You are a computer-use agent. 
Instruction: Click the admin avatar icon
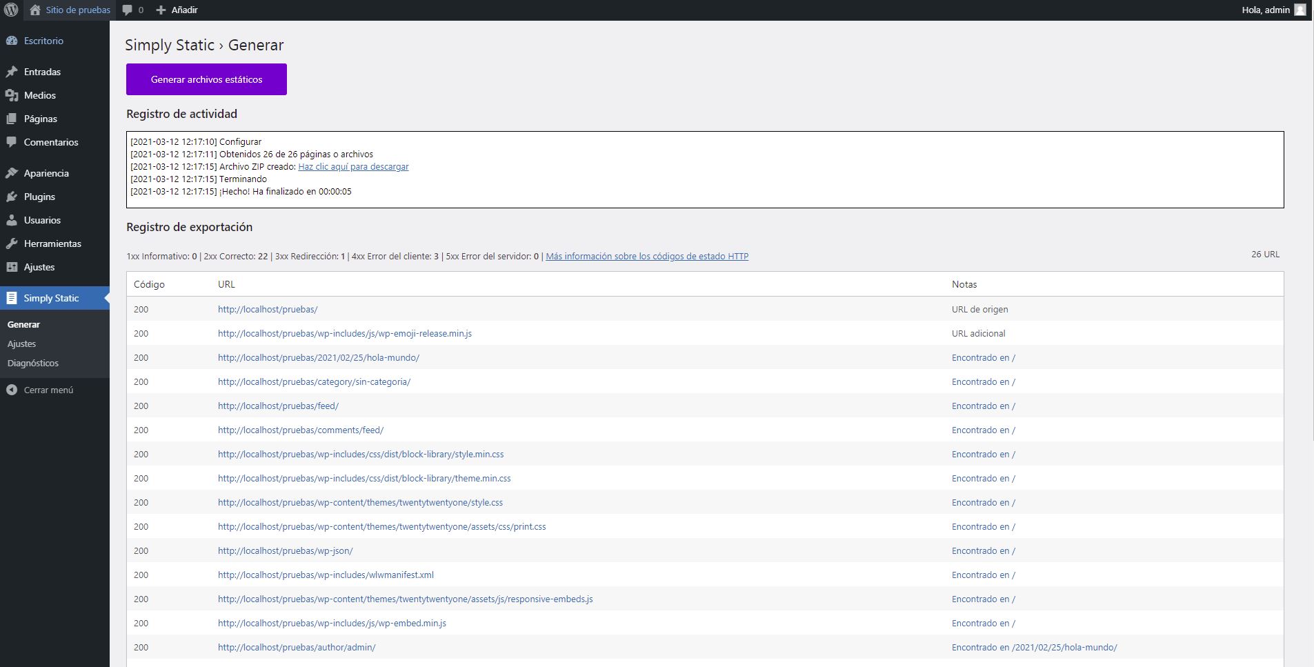click(1300, 10)
